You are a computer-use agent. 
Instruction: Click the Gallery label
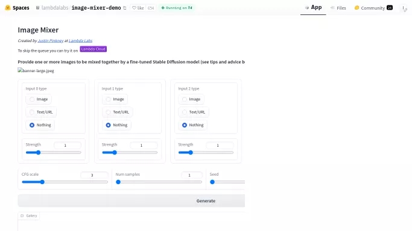tap(31, 216)
